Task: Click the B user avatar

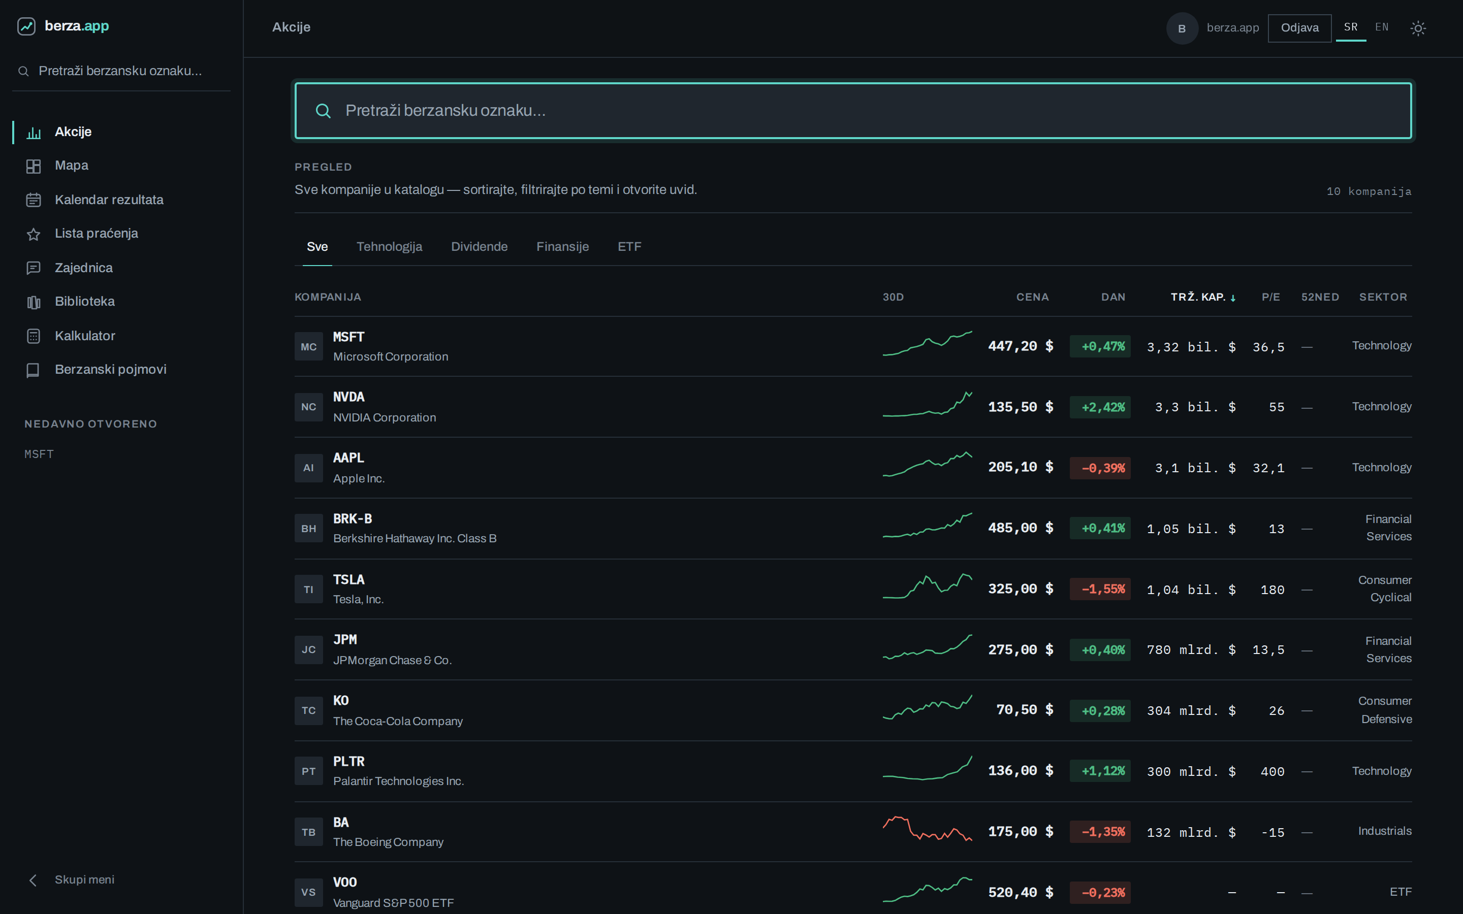Action: pos(1182,28)
